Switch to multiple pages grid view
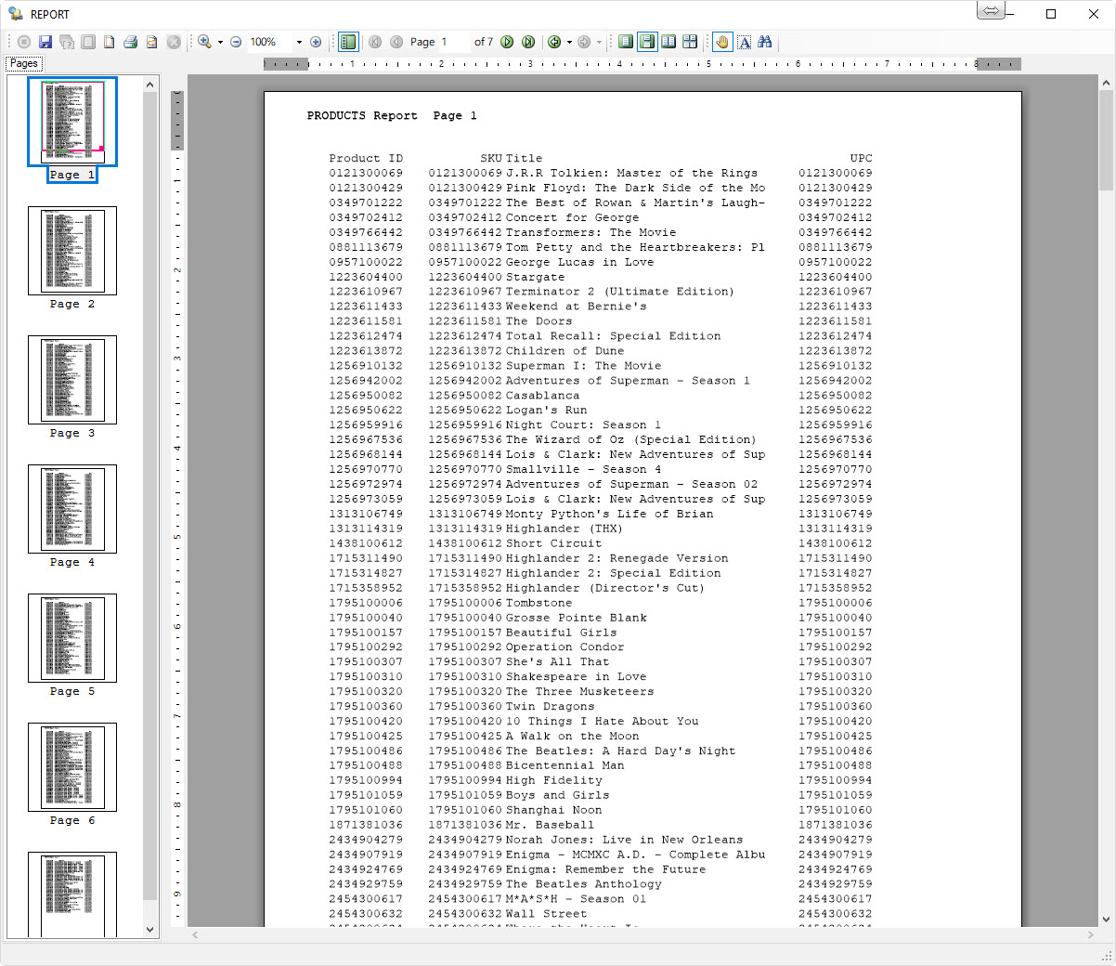 [690, 42]
